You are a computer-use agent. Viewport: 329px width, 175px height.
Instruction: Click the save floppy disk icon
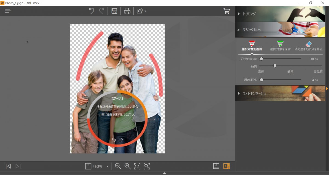pos(114,11)
